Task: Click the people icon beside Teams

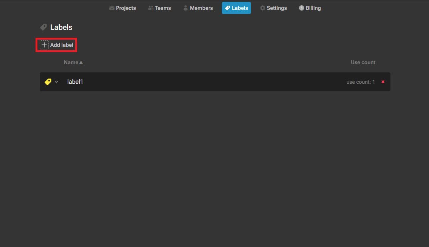Action: tap(151, 8)
